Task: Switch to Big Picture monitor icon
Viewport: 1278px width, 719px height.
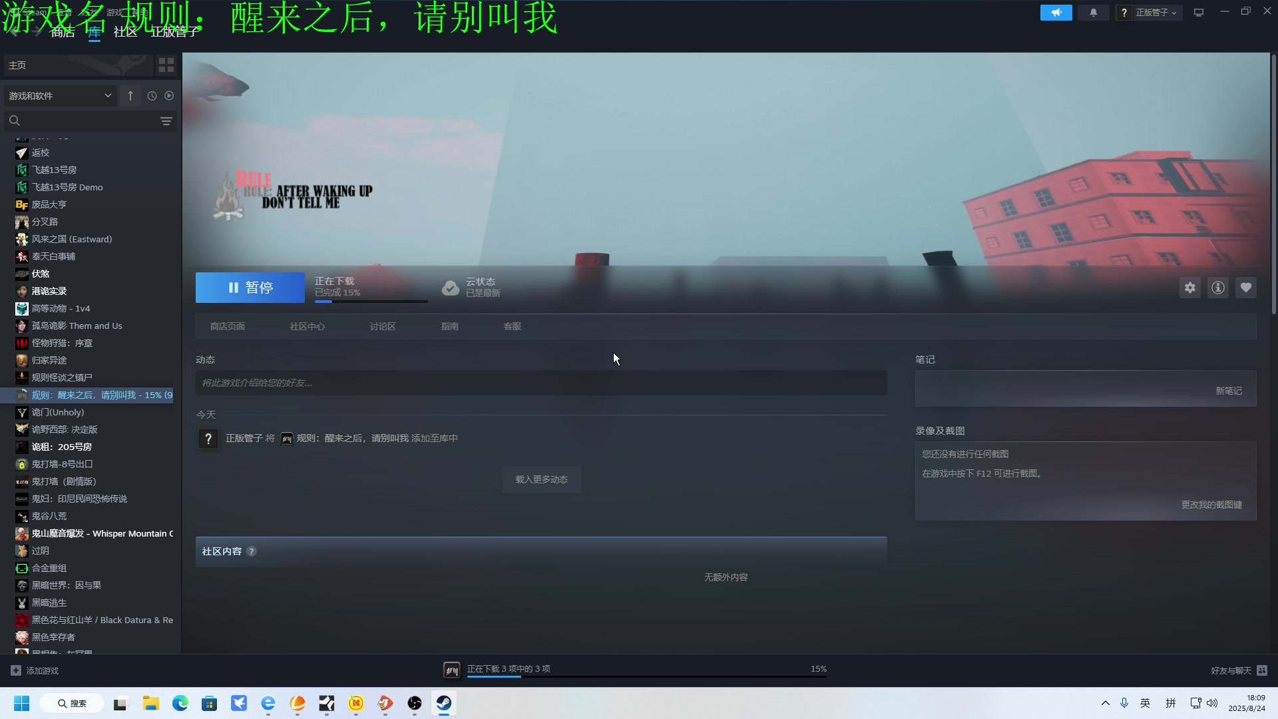Action: coord(1199,13)
